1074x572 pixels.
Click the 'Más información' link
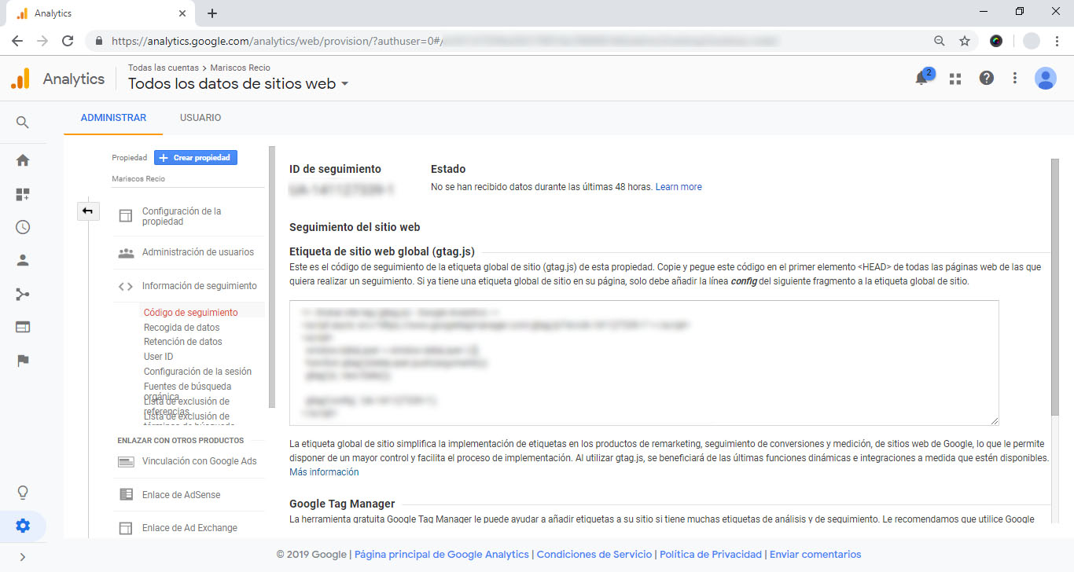pos(324,472)
